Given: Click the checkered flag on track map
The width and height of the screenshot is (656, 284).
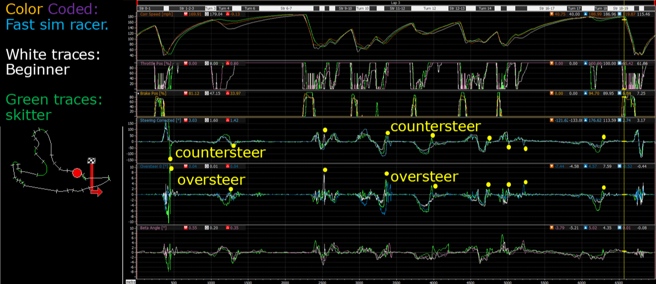Looking at the screenshot, I should [91, 160].
